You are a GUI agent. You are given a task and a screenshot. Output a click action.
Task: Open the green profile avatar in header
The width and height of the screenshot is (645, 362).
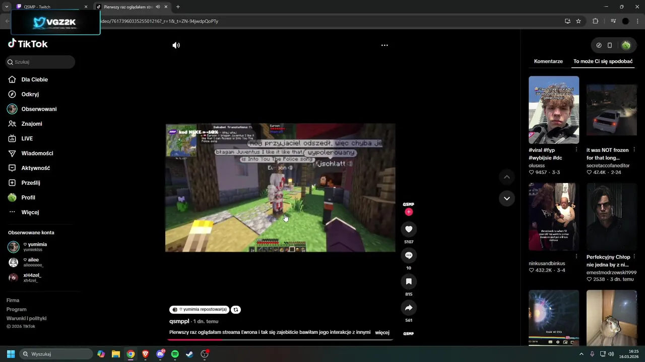tap(626, 45)
